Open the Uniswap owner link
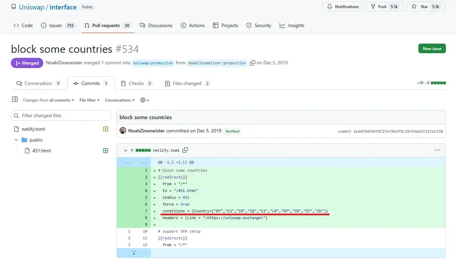456x260 pixels. (31, 7)
